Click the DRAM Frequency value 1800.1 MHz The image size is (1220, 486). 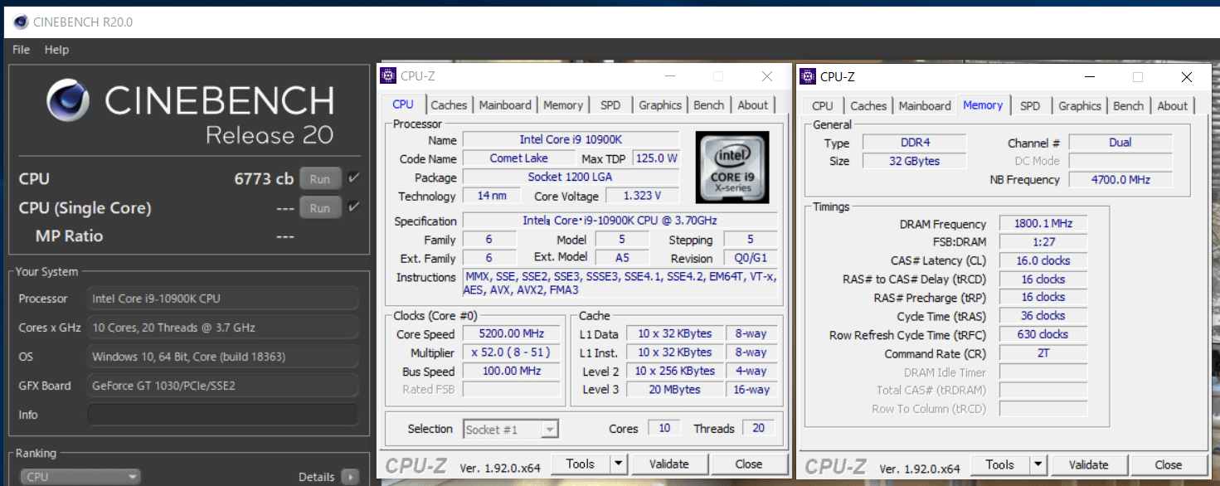click(x=1043, y=224)
